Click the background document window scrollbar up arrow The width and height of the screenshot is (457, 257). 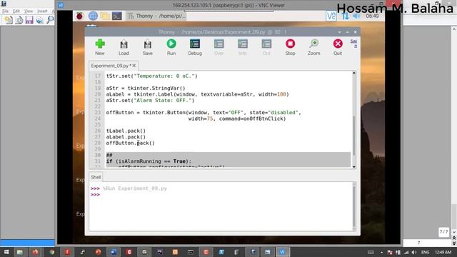pos(454,29)
